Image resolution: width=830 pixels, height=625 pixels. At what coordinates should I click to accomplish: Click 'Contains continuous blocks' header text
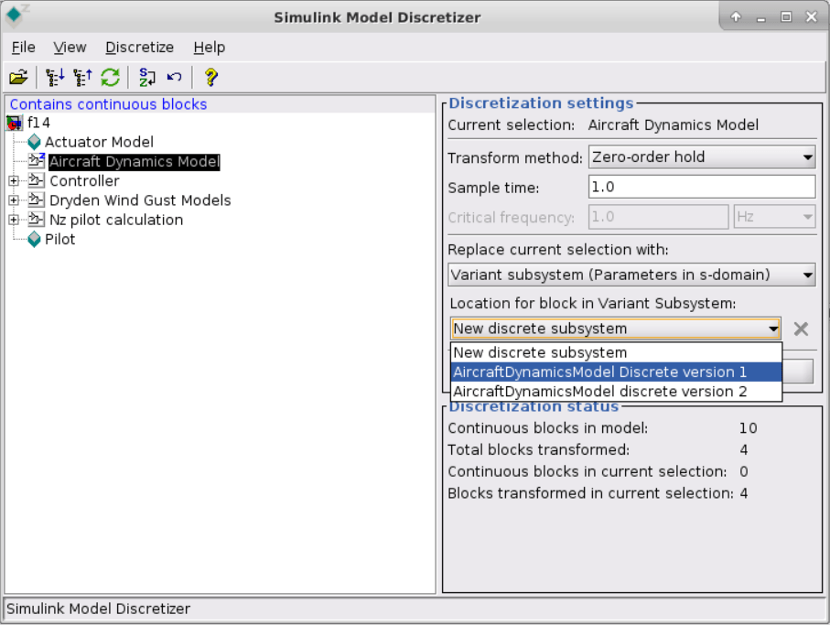pos(108,104)
